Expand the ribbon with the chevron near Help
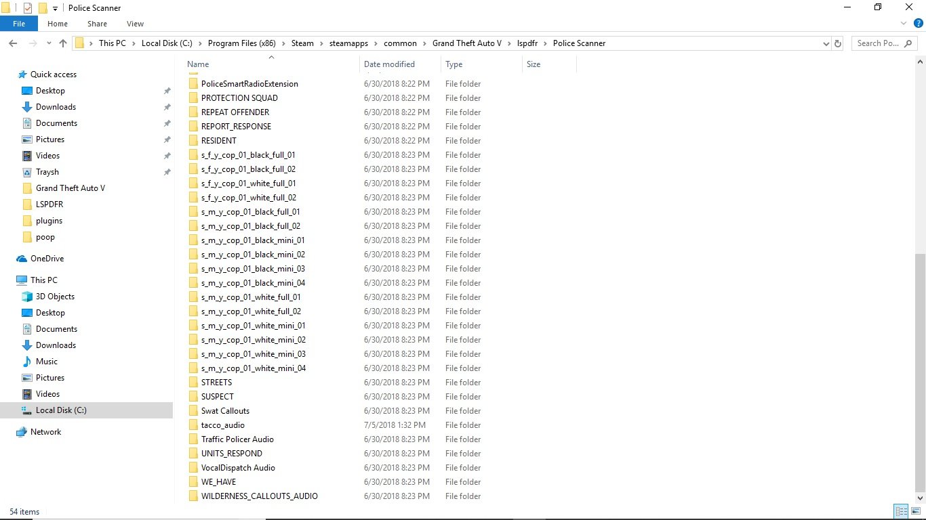This screenshot has width=926, height=520. coord(905,24)
